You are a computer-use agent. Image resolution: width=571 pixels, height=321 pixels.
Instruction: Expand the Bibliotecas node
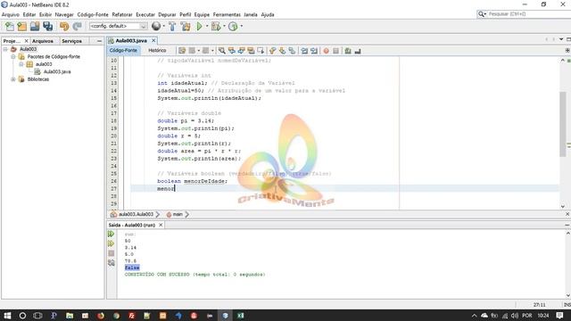13,79
